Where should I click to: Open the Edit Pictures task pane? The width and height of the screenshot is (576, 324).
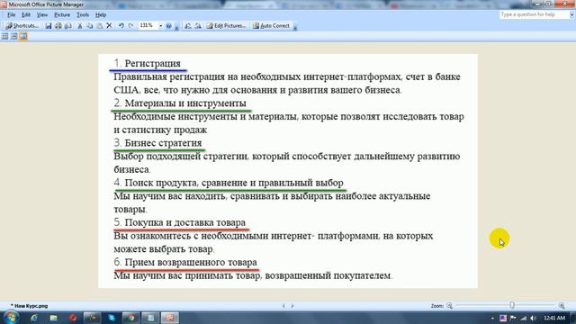[x=226, y=26]
